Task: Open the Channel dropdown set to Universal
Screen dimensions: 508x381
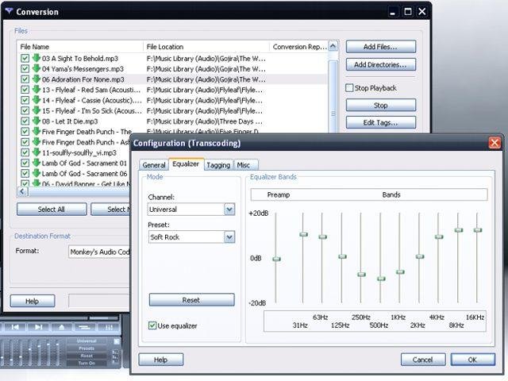Action: tap(229, 210)
